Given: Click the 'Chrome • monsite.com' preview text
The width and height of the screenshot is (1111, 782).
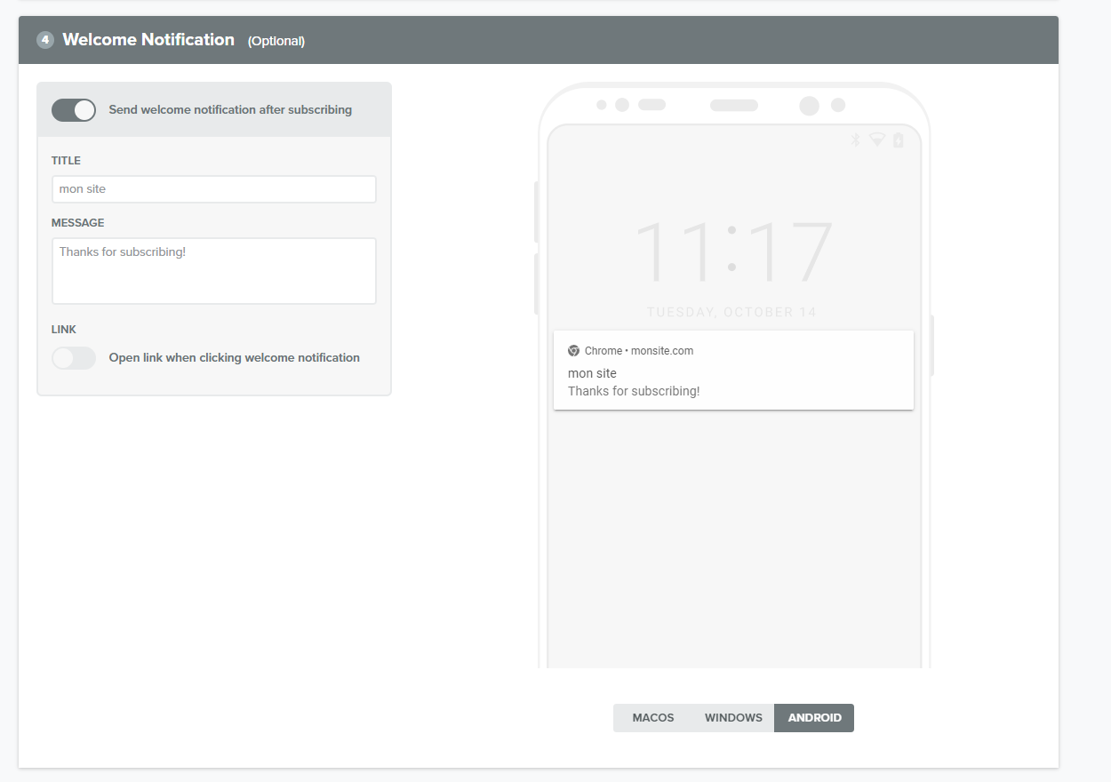Looking at the screenshot, I should coord(639,351).
